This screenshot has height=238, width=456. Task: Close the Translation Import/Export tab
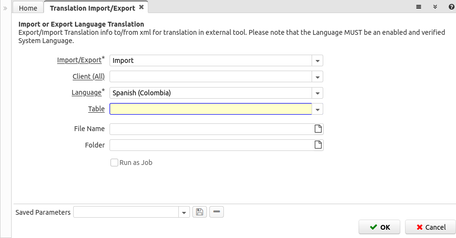tap(142, 7)
